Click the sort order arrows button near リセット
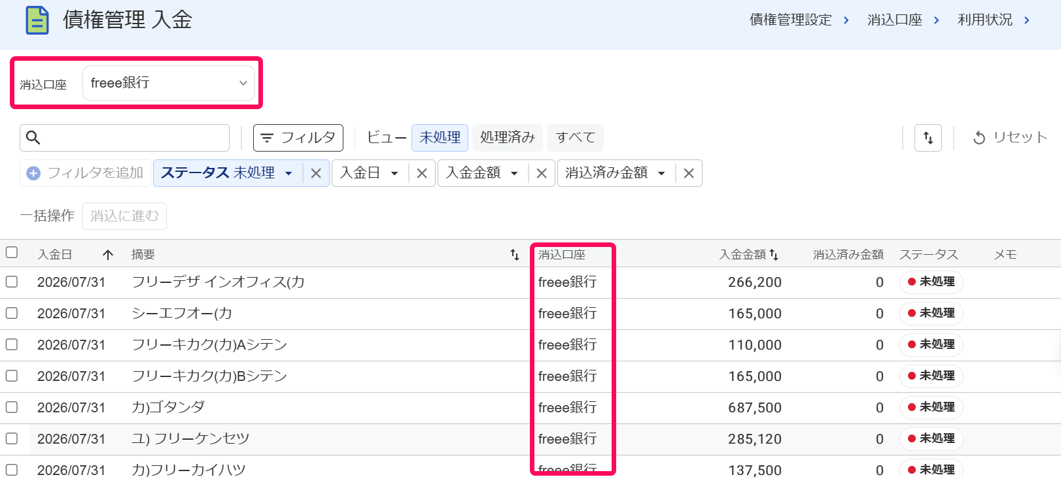Viewport: 1061px width, 477px height. tap(928, 138)
